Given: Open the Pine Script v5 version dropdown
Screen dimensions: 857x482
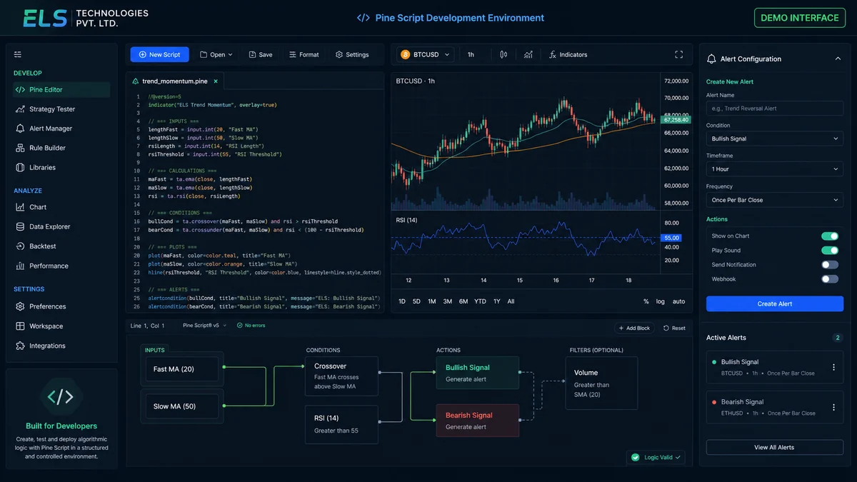Looking at the screenshot, I should [205, 326].
